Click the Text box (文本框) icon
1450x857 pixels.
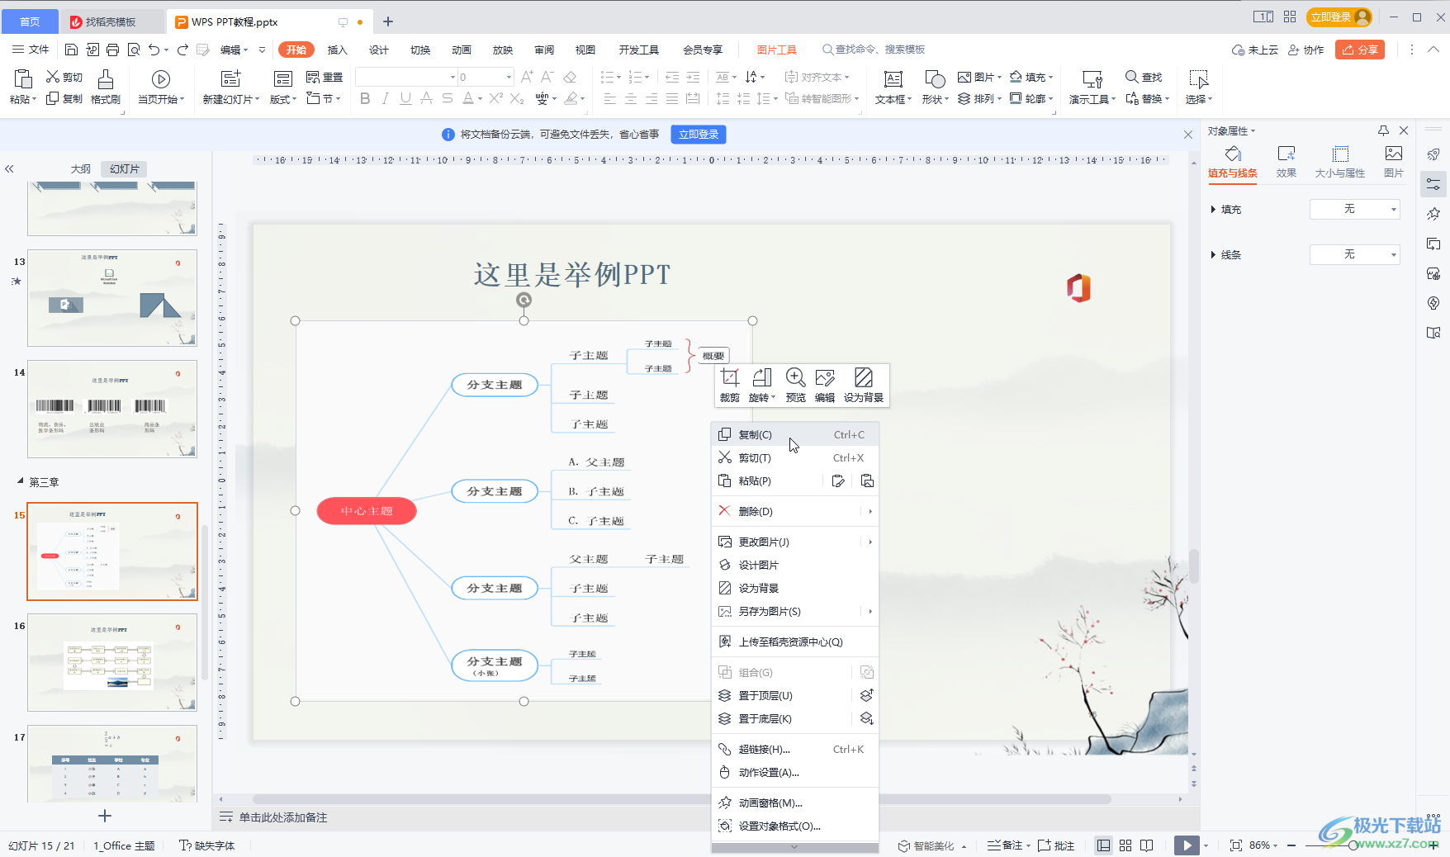893,79
